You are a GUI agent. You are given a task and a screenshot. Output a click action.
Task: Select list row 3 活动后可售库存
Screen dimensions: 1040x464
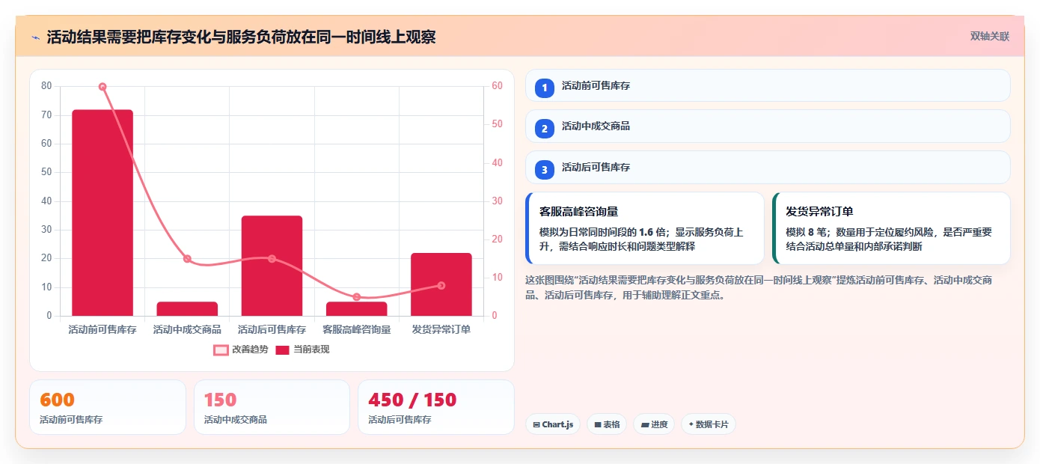pos(768,168)
